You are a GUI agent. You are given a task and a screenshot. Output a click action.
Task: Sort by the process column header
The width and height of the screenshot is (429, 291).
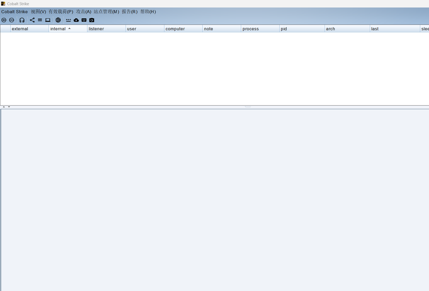[260, 29]
